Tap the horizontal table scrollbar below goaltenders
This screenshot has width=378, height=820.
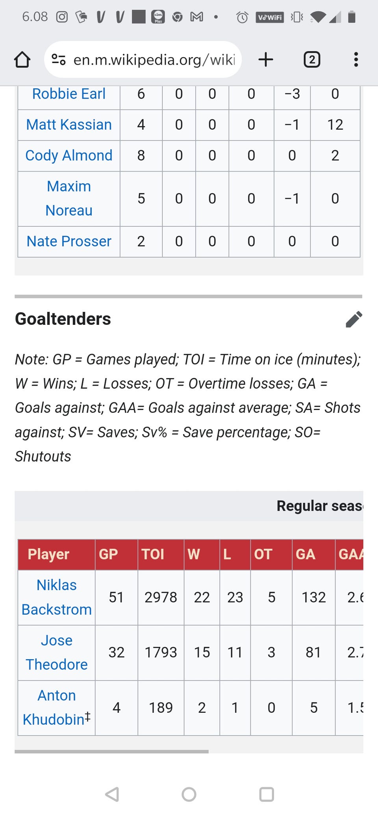point(111,752)
